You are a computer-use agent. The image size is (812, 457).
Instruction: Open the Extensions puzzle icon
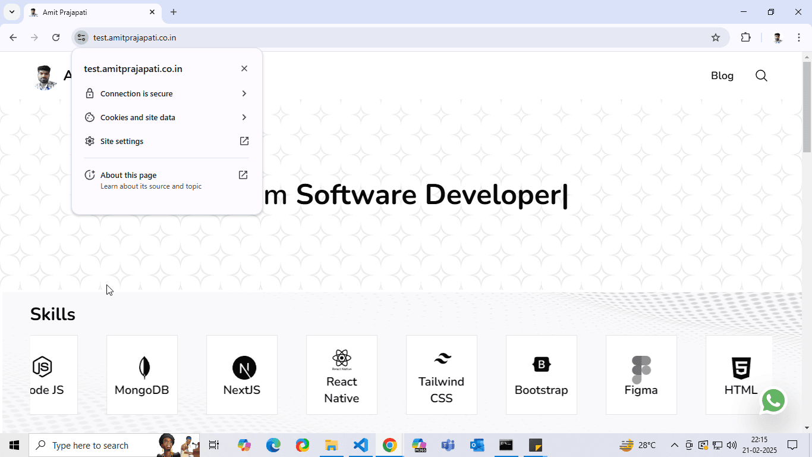point(745,37)
